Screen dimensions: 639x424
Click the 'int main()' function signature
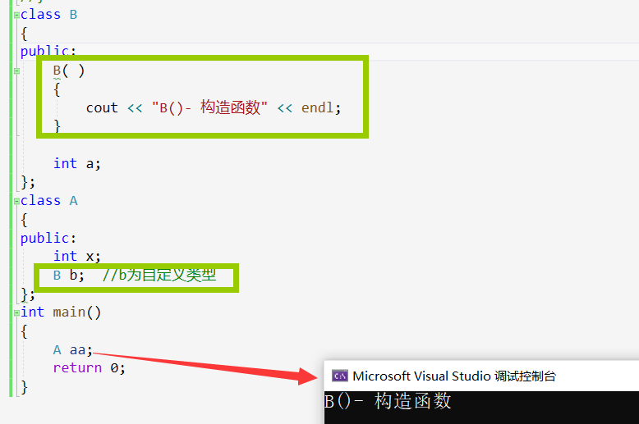61,312
